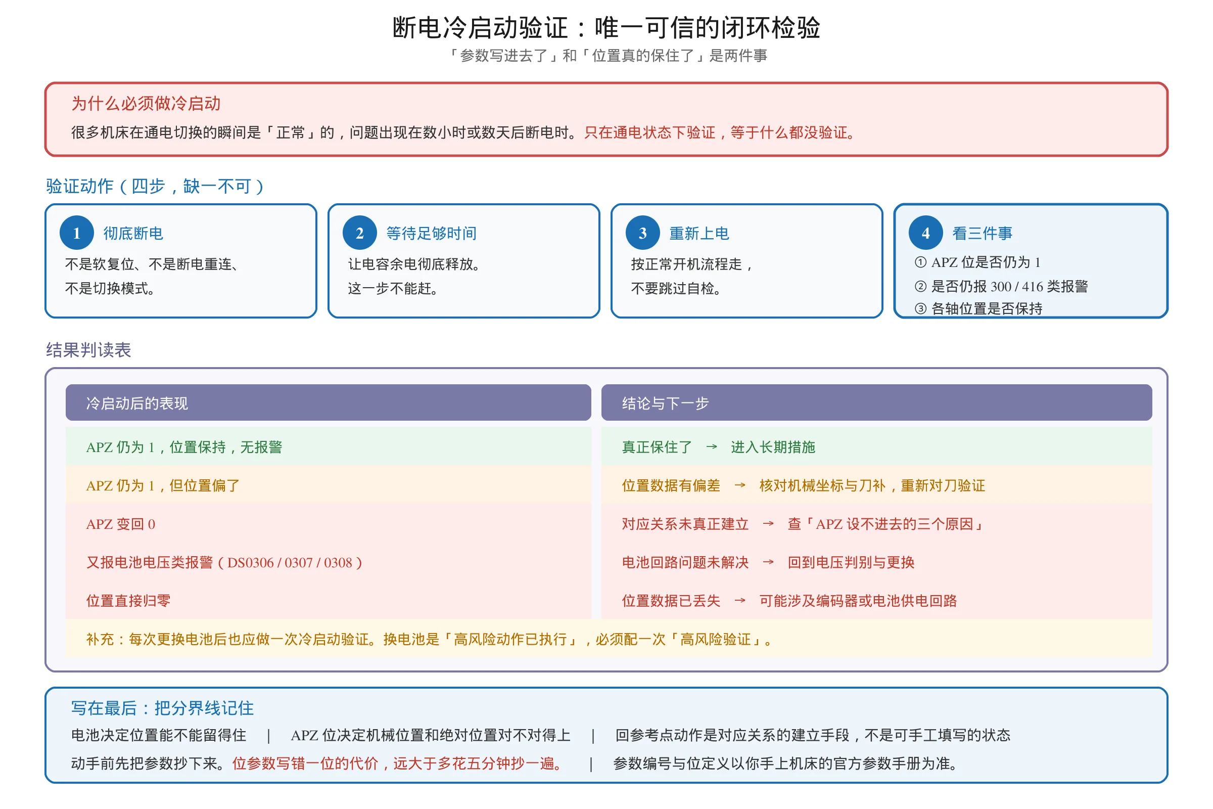Screen dimensions: 1213x809
Task: Click the item ③ 各轴位置是否保持
Action: (x=979, y=308)
